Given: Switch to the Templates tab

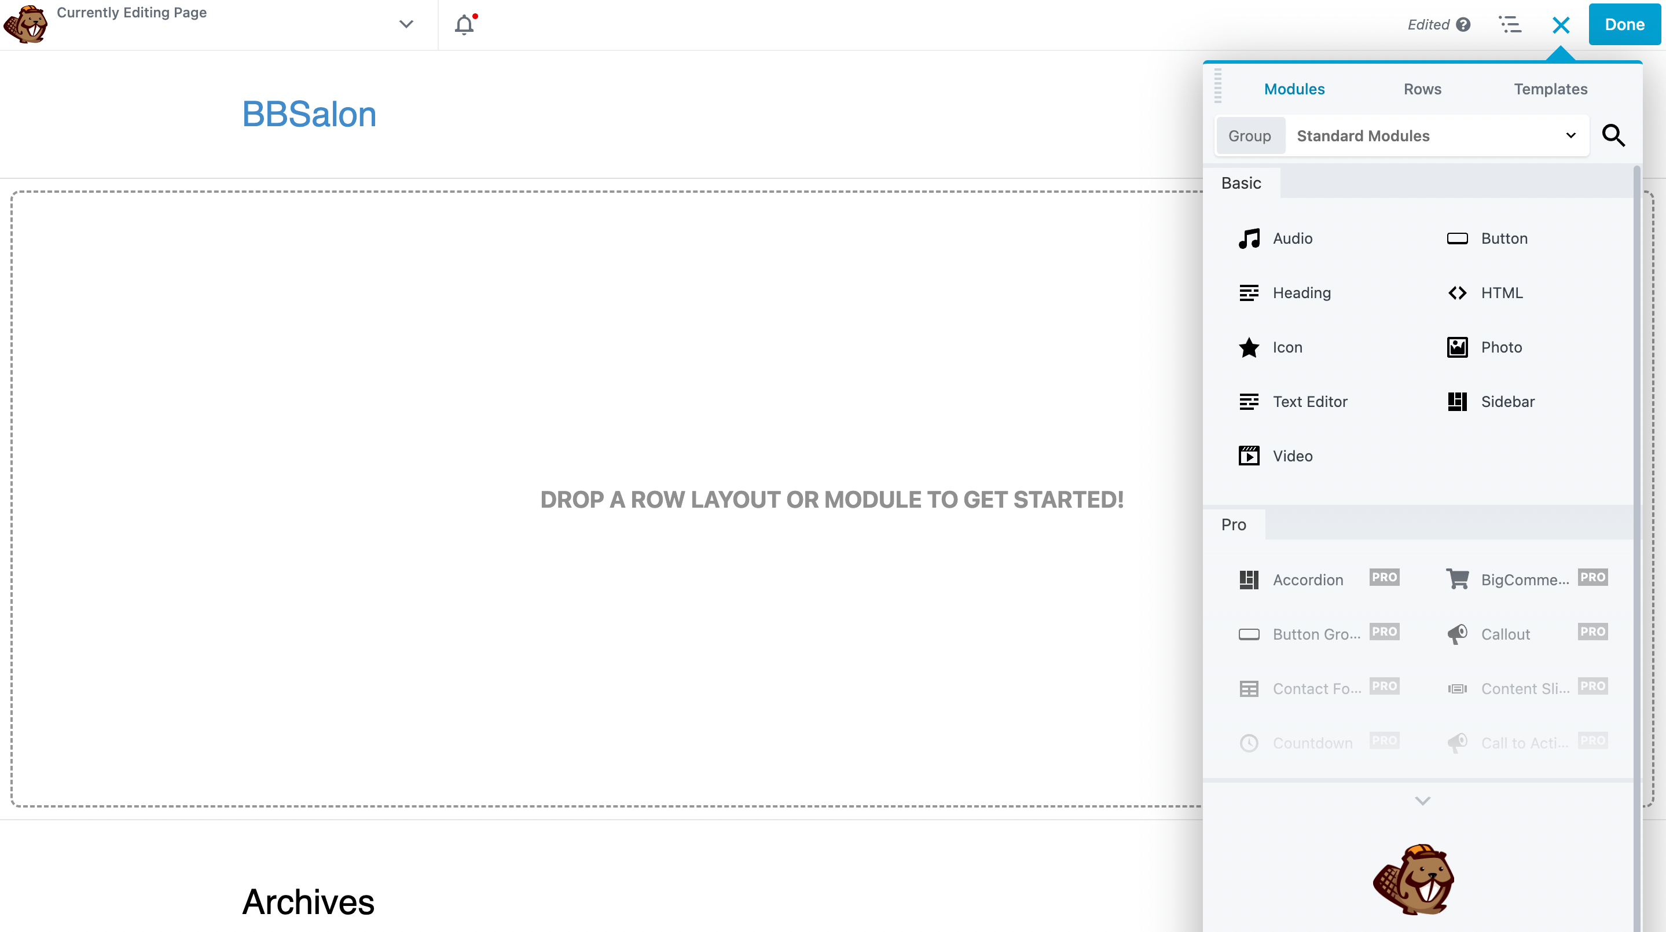Looking at the screenshot, I should click(1550, 89).
